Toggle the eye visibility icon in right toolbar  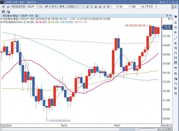pyautogui.click(x=175, y=67)
